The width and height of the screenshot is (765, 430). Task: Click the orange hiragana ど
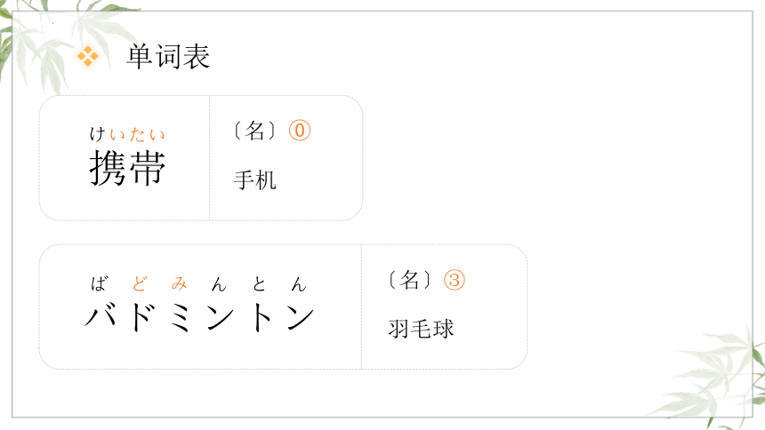pyautogui.click(x=140, y=283)
